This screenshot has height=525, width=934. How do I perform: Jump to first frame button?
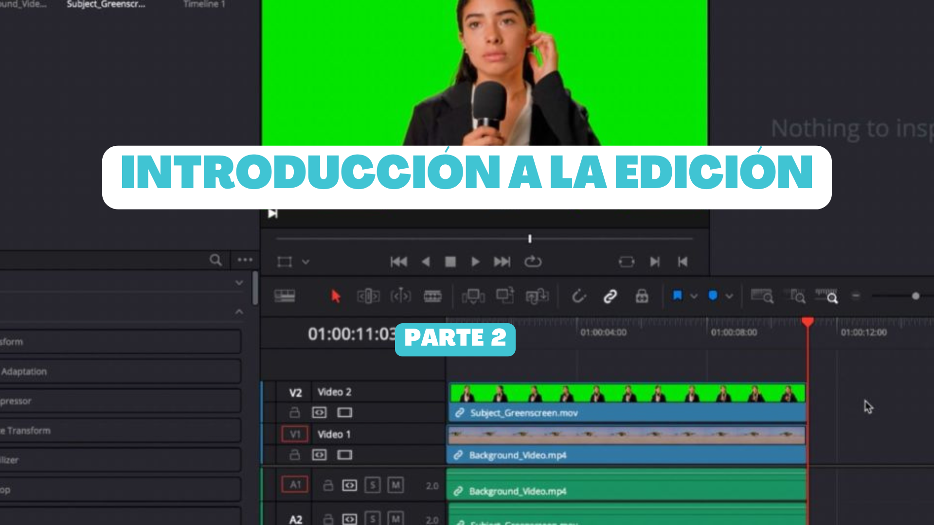click(x=398, y=262)
